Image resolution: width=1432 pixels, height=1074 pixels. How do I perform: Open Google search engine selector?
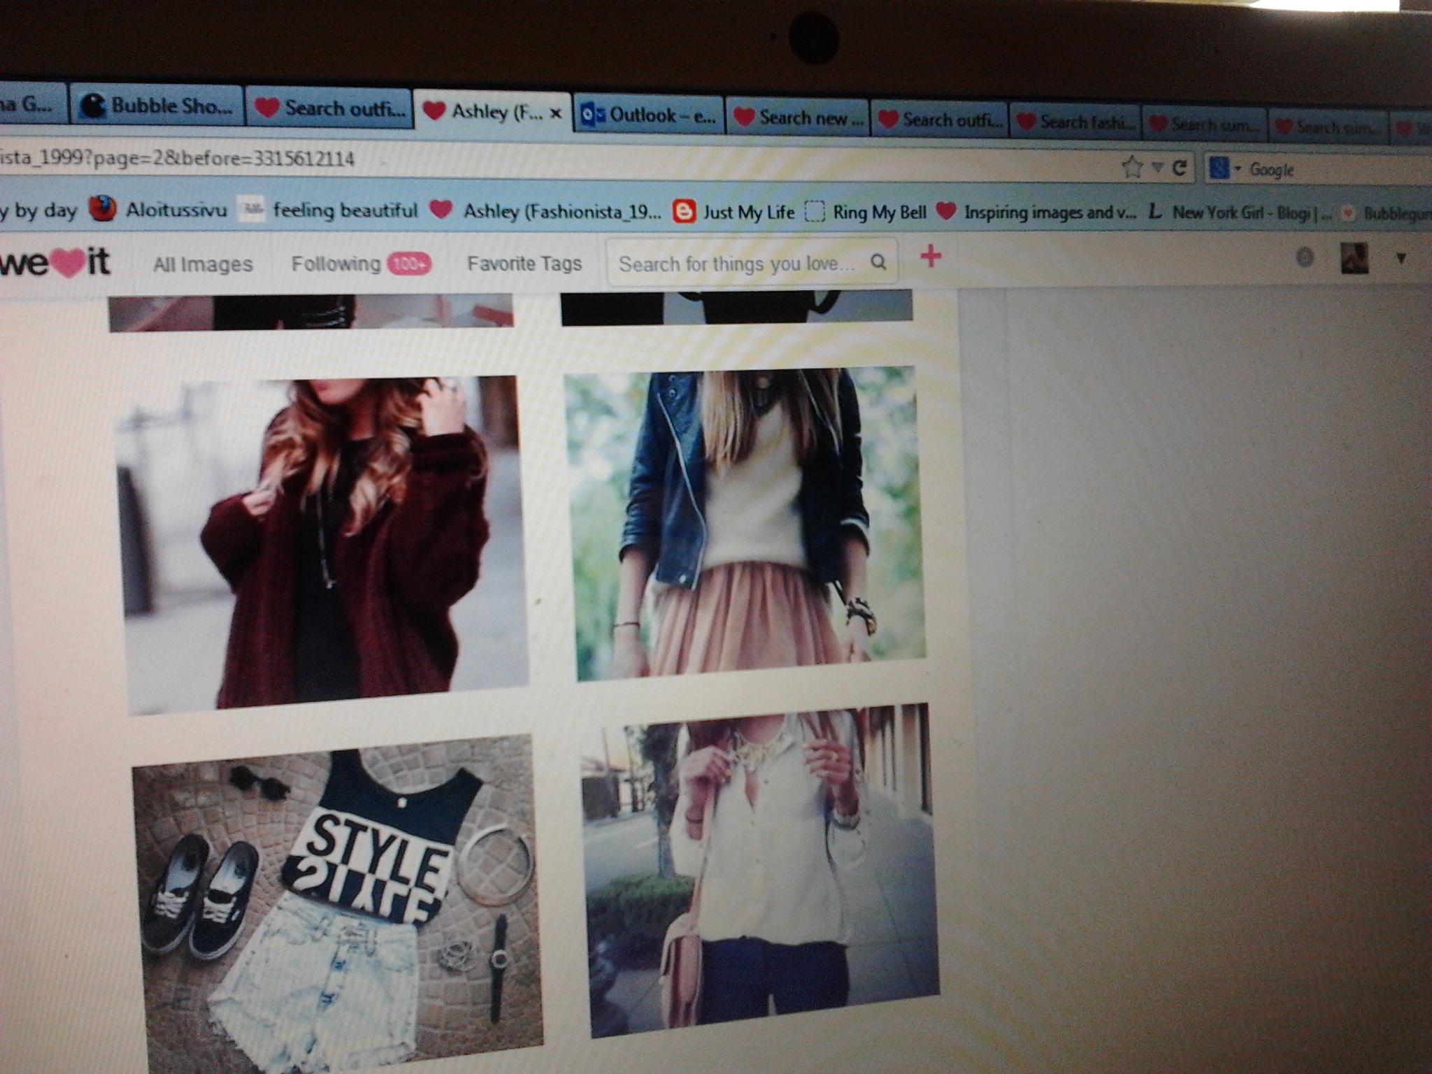pos(1224,169)
